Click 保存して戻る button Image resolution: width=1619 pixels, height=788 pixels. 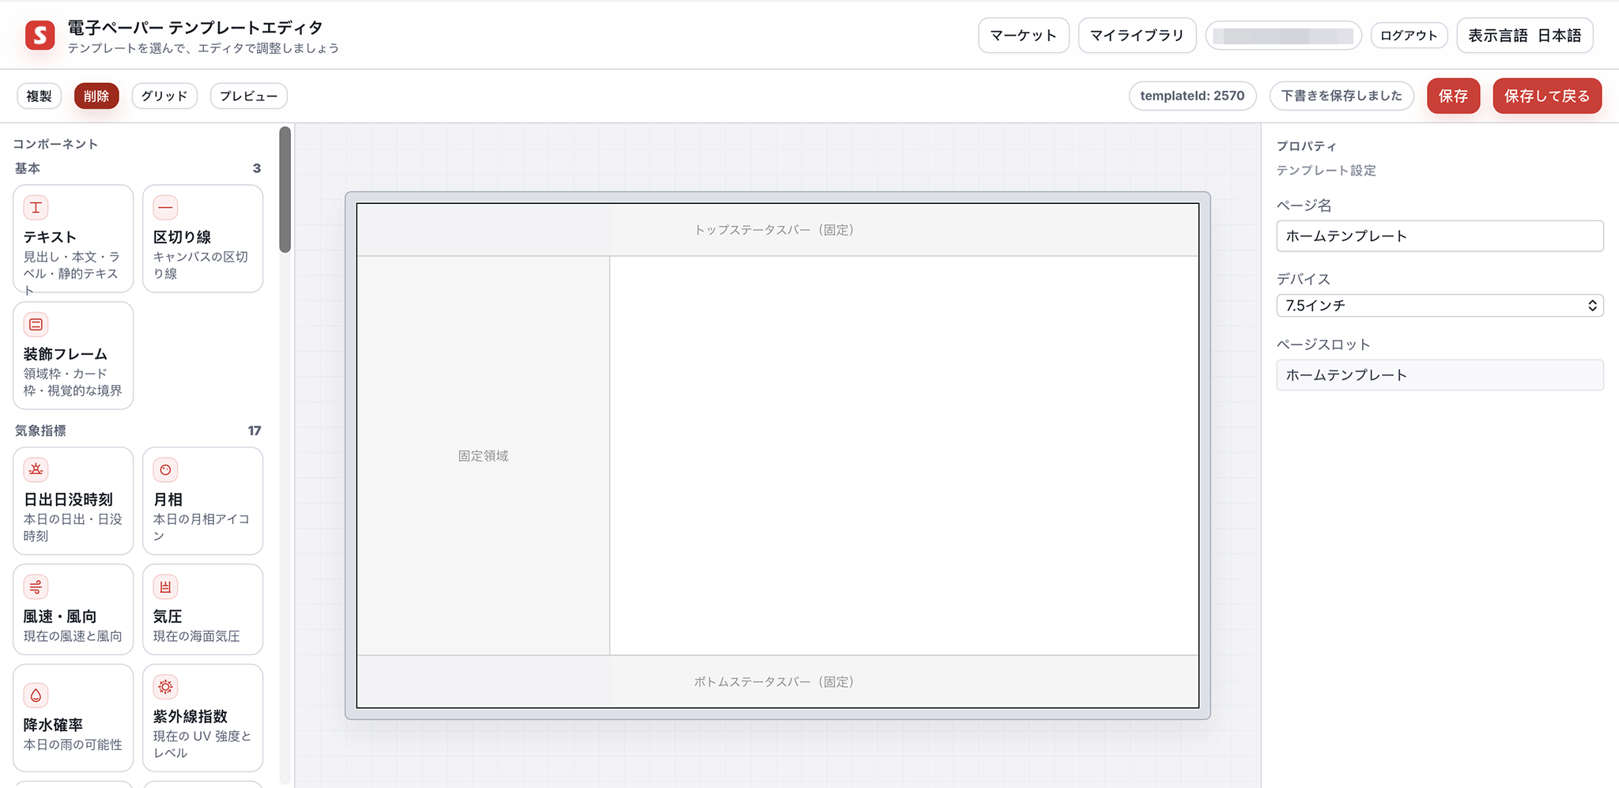1547,96
